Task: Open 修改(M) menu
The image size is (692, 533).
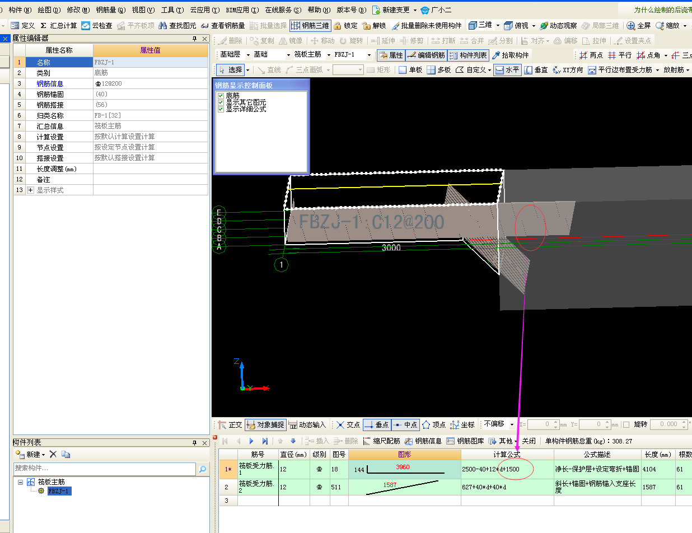Action: point(78,10)
